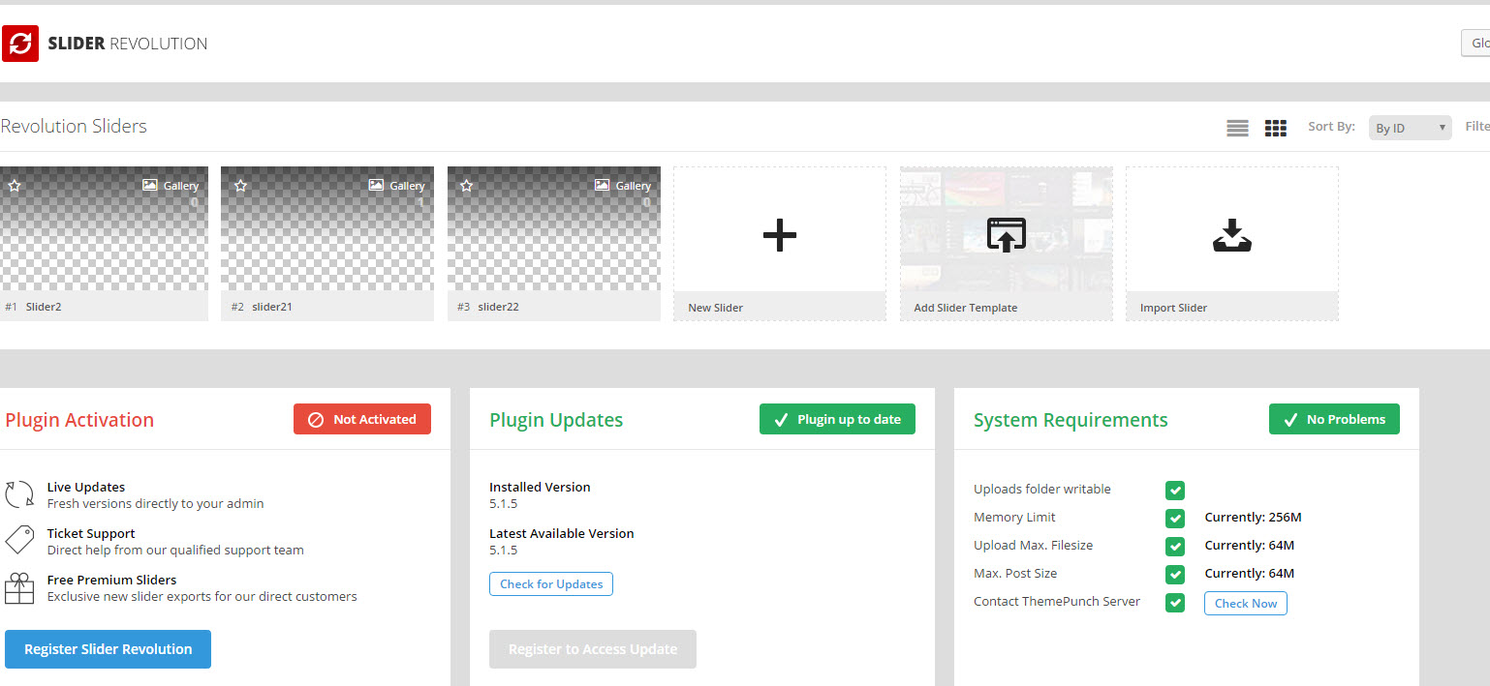Click the No Problems status badge
The image size is (1490, 686).
(x=1334, y=419)
